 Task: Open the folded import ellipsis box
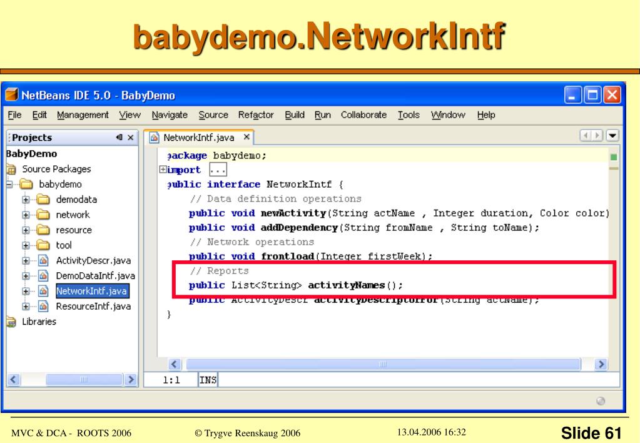click(x=218, y=170)
